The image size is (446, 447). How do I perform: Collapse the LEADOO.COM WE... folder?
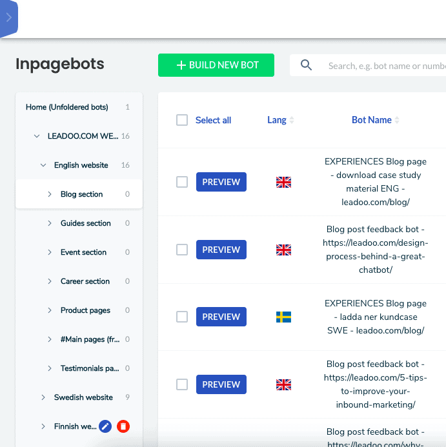[x=37, y=136]
